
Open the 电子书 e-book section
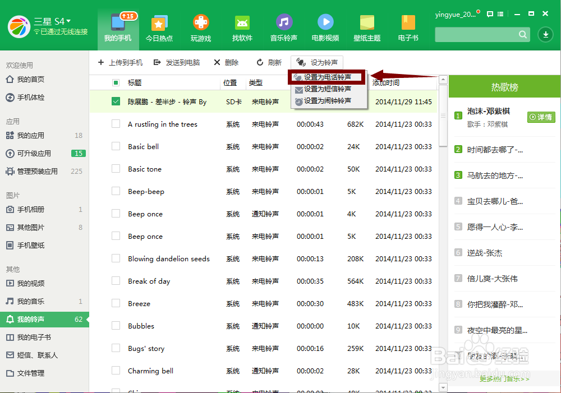tap(408, 29)
